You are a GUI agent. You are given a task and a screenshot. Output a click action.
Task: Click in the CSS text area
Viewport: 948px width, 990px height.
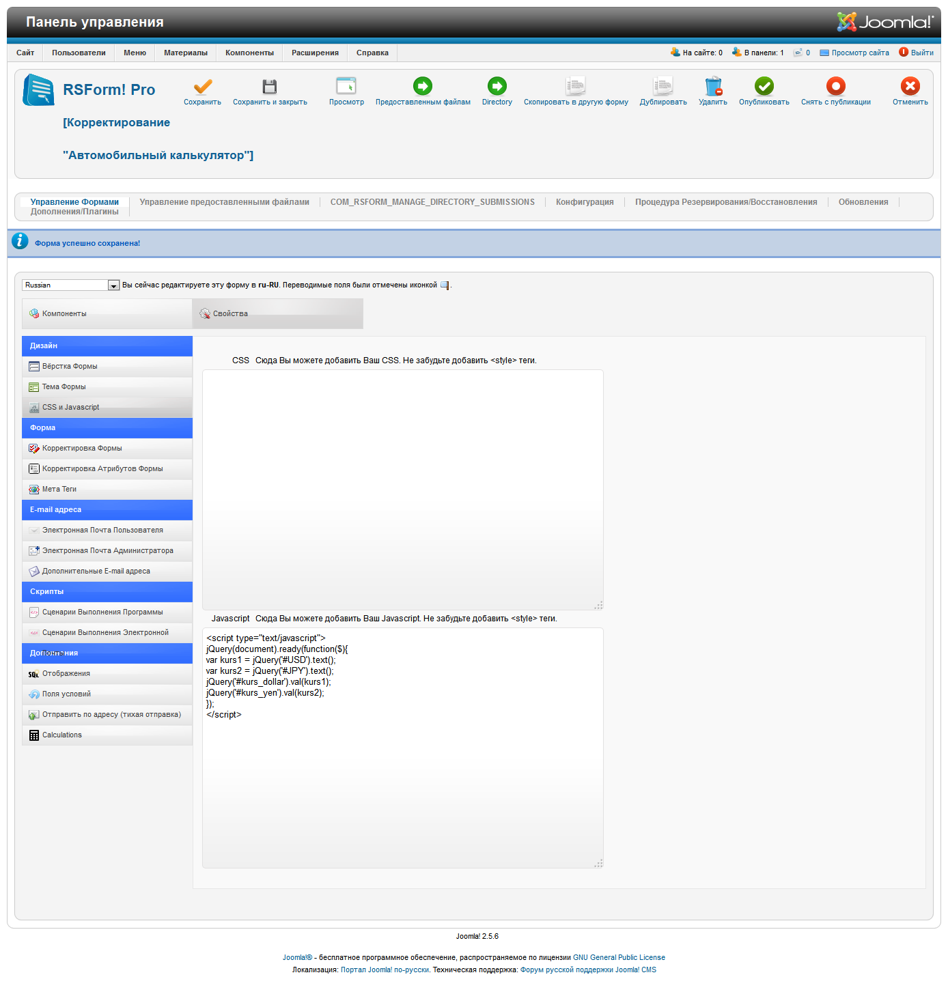403,490
